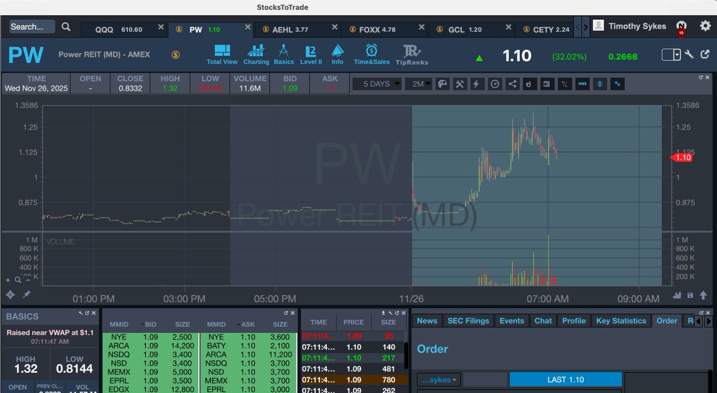The width and height of the screenshot is (717, 393).
Task: Open the settings gear icon
Action: coord(705,26)
